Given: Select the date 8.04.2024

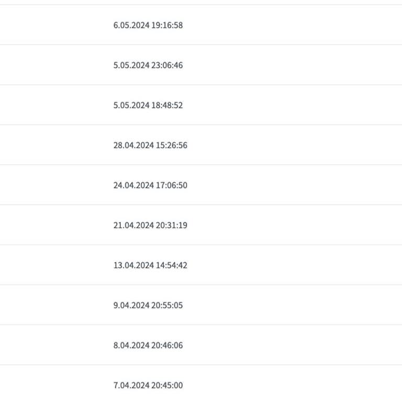Looking at the screenshot, I should pos(131,345).
